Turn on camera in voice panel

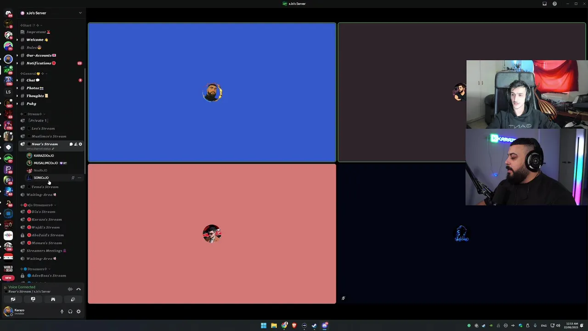tap(13, 299)
